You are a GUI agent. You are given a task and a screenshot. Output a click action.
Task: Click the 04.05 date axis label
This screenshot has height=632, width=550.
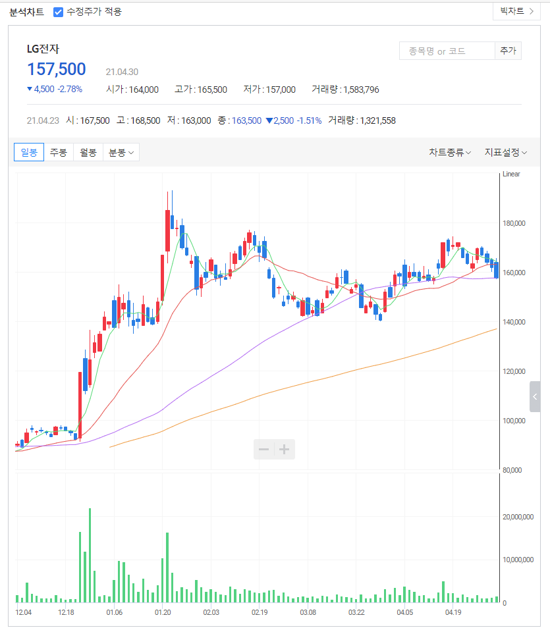(405, 612)
